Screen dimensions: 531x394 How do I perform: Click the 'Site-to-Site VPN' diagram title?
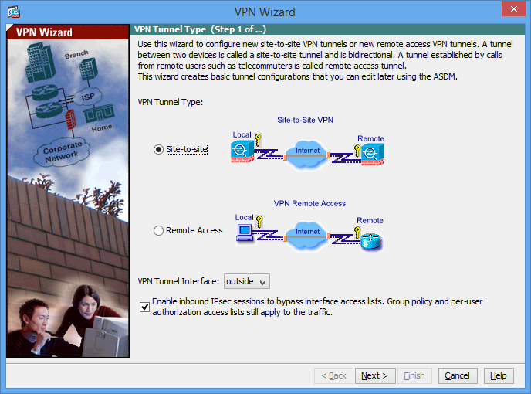(x=305, y=120)
